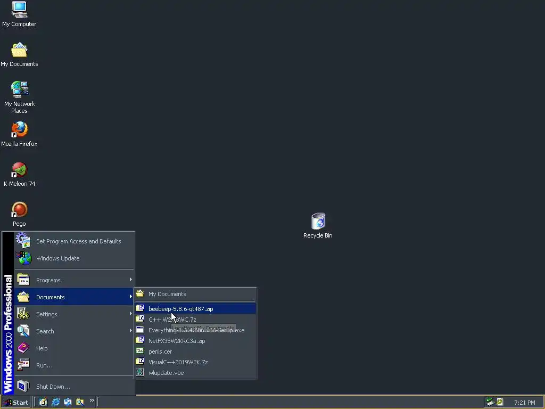Select My Documents desktop icon
Image resolution: width=545 pixels, height=409 pixels.
click(19, 55)
